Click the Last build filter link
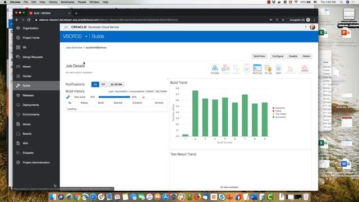 (111, 91)
